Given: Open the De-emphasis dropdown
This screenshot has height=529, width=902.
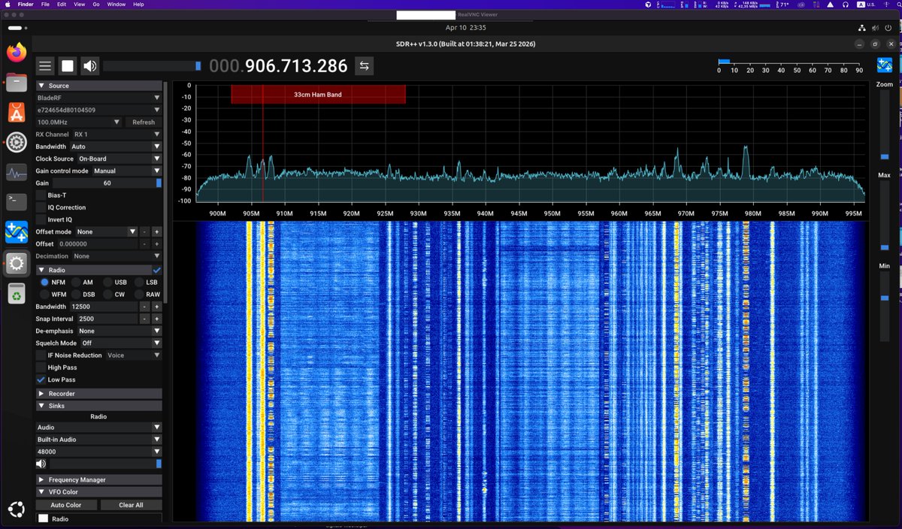Looking at the screenshot, I should [119, 331].
